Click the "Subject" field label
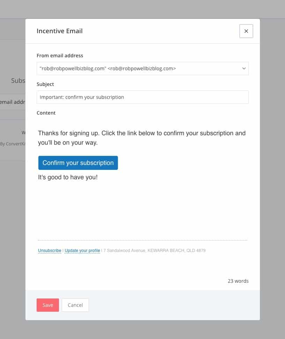285x339 pixels. pos(45,84)
